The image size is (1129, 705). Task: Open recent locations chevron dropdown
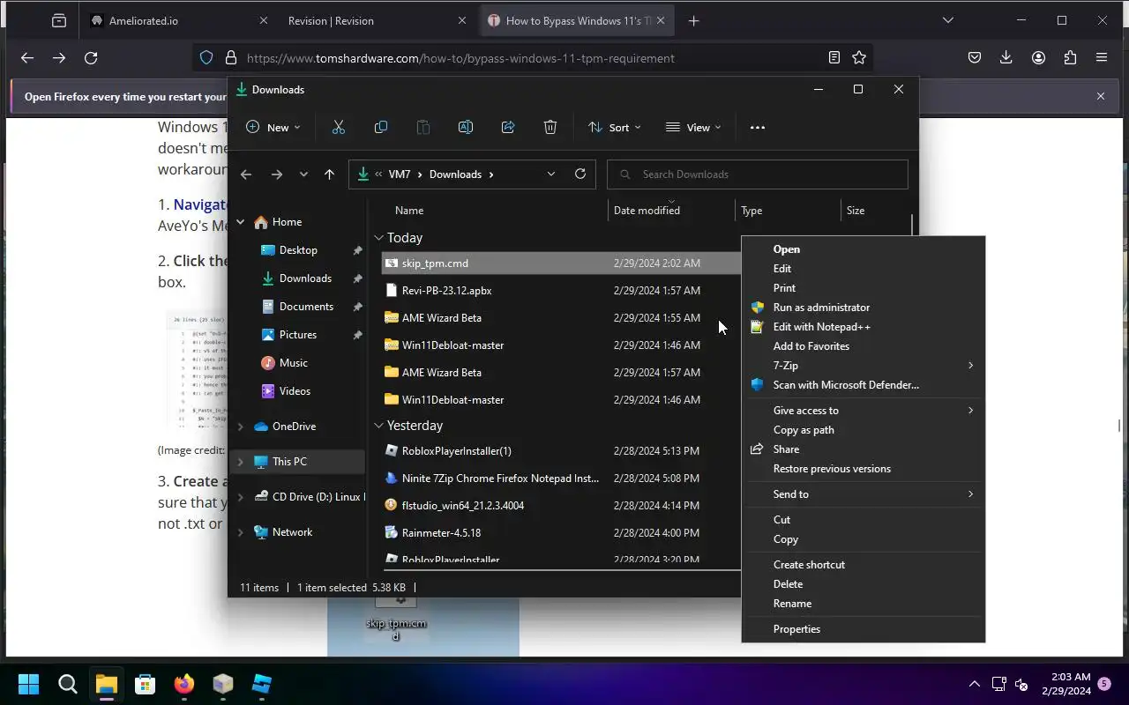coord(303,174)
